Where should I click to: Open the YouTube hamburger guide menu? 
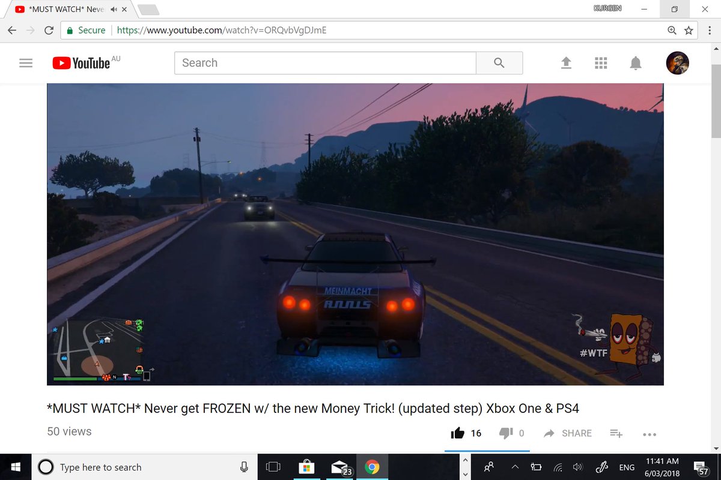[26, 63]
